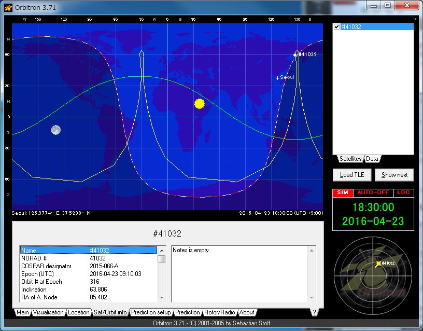Open the About tab
The width and height of the screenshot is (423, 331).
pyautogui.click(x=247, y=312)
